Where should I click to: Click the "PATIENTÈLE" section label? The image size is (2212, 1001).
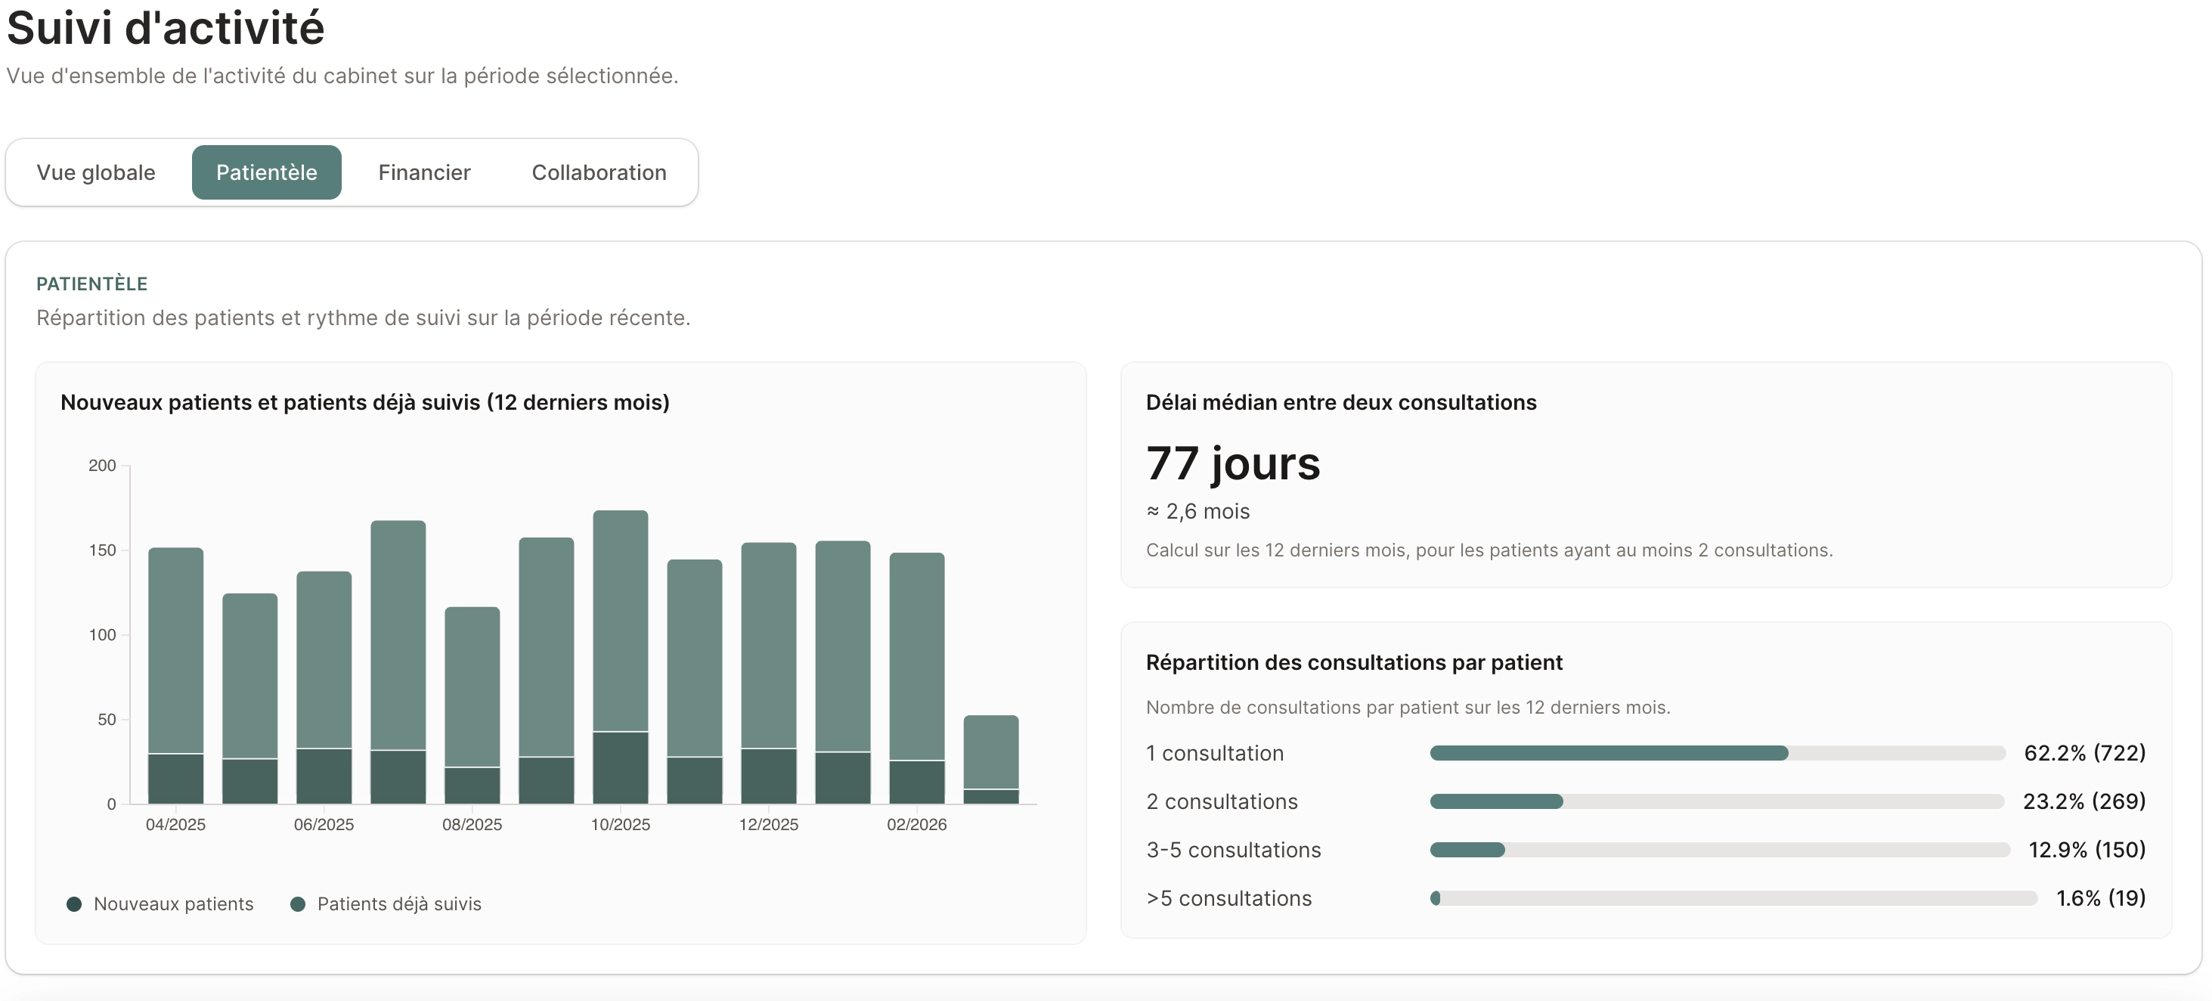point(91,284)
